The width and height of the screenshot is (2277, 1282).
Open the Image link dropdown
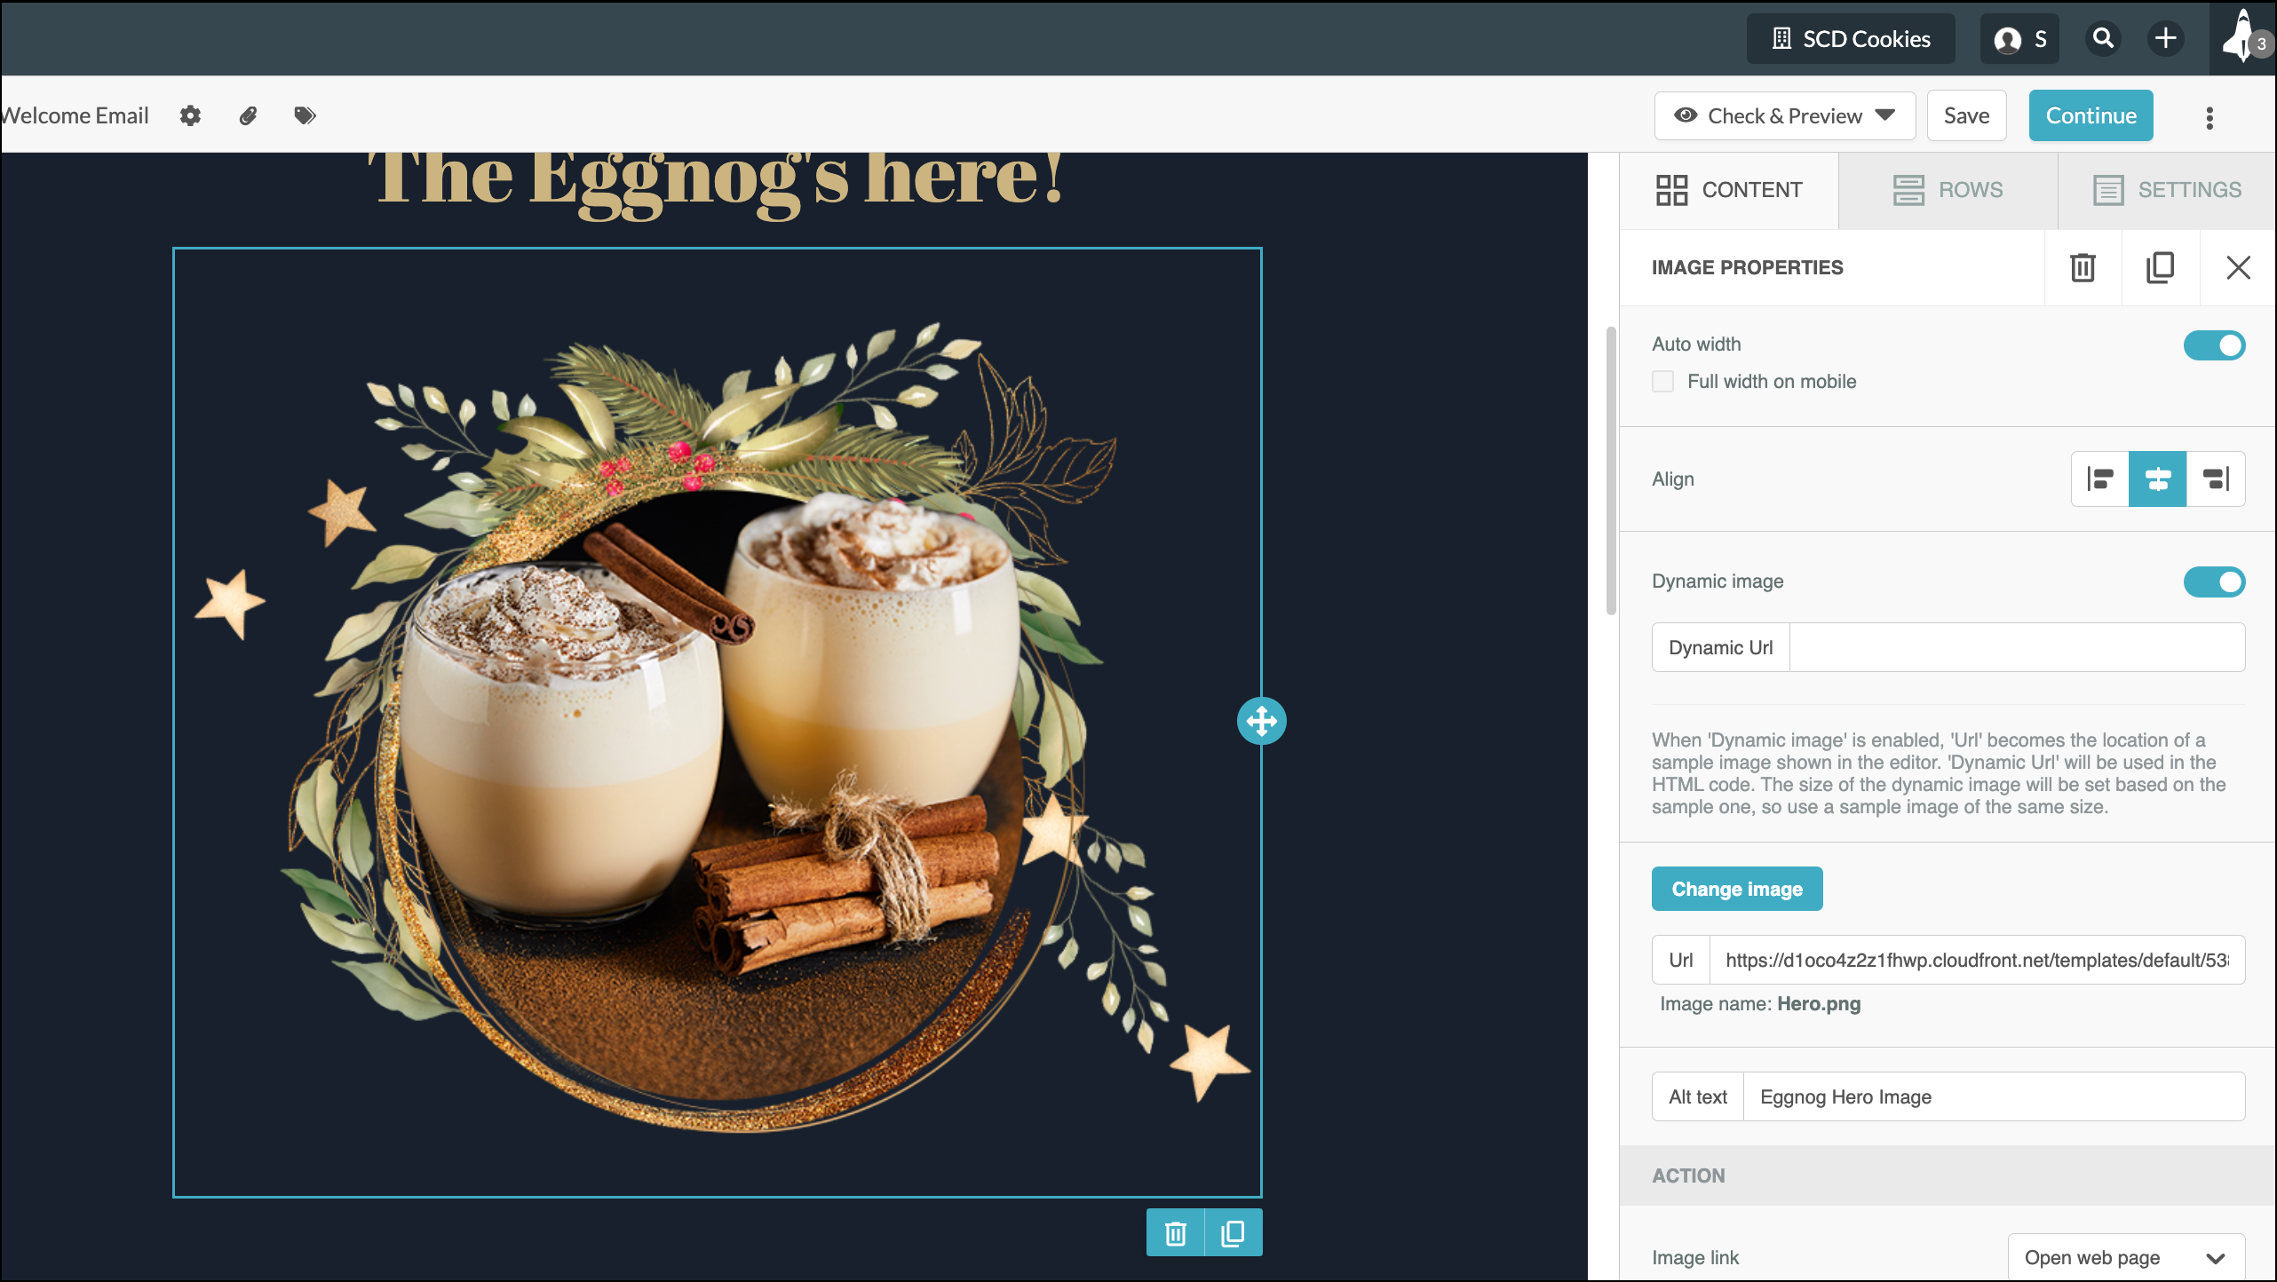[2126, 1257]
